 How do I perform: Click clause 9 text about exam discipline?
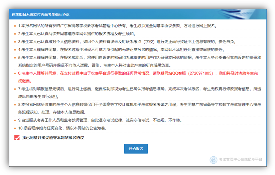pos(100,120)
